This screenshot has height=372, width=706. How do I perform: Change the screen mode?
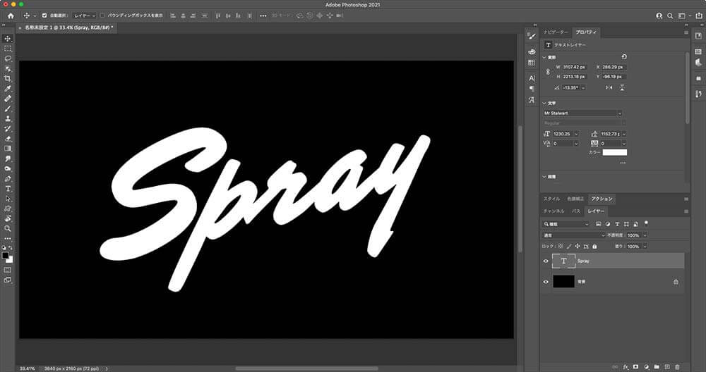pos(8,280)
